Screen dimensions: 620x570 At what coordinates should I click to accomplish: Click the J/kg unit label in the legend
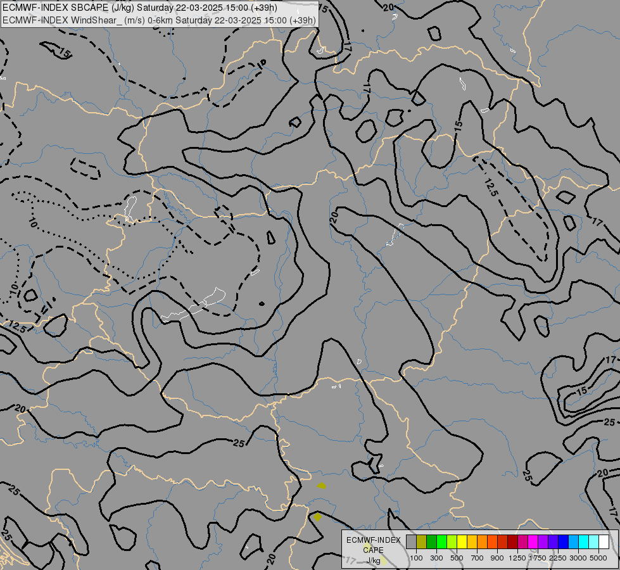tap(373, 560)
